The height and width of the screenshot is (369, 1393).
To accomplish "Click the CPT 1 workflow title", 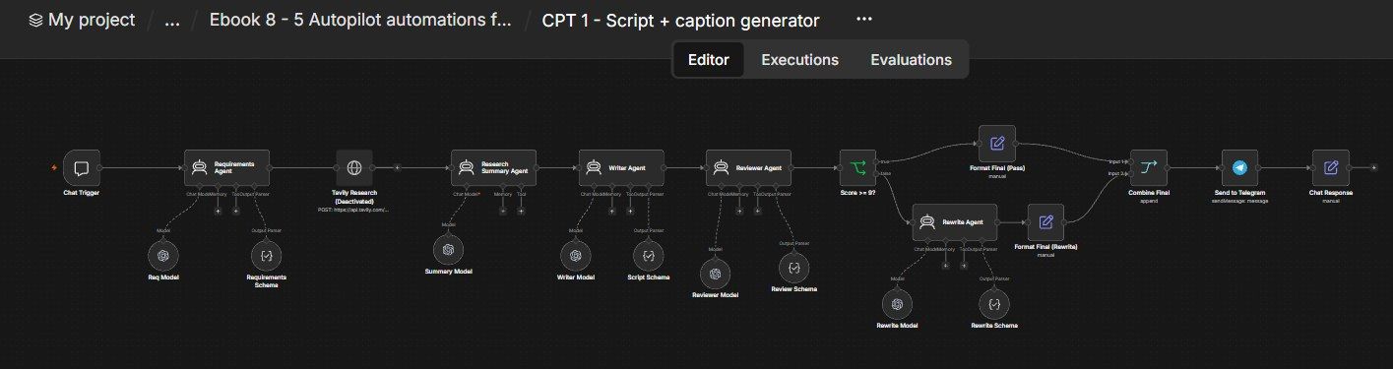I will (680, 20).
